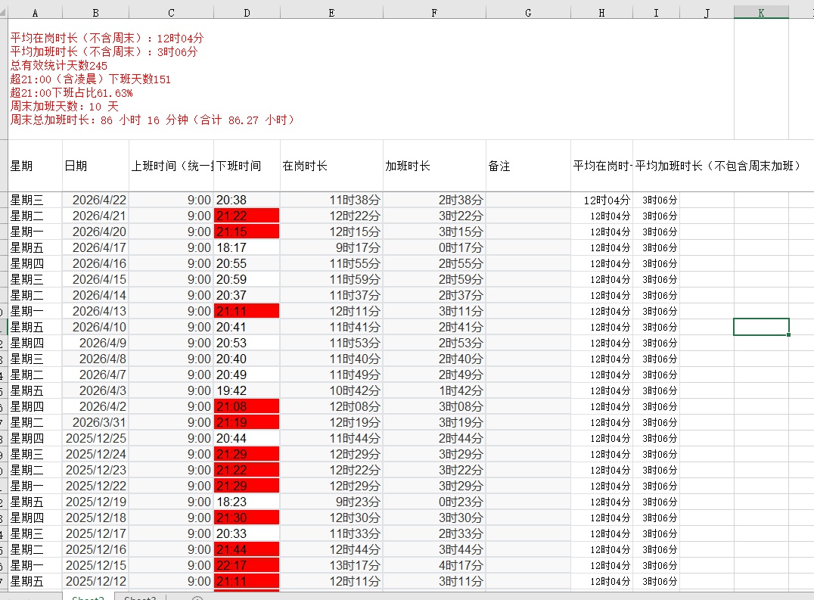Click the red '21:29' cell for 2025/12/24
The height and width of the screenshot is (600, 814).
[247, 454]
